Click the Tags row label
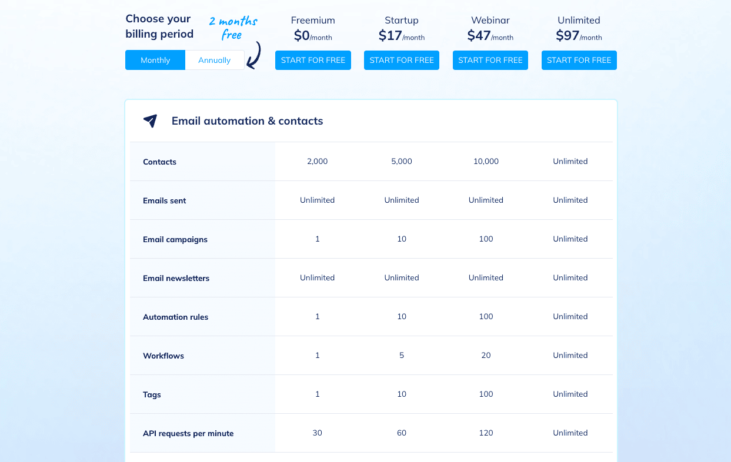 pyautogui.click(x=152, y=394)
